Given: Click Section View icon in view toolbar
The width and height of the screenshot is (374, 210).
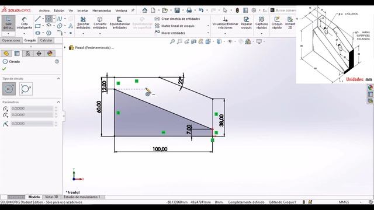Looking at the screenshot, I should 193,41.
